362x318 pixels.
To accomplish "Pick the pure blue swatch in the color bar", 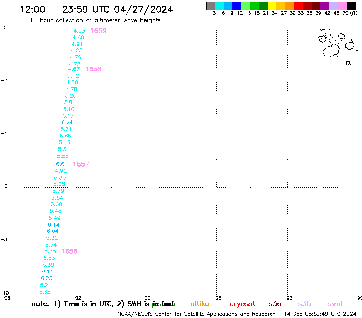I will (237, 6).
